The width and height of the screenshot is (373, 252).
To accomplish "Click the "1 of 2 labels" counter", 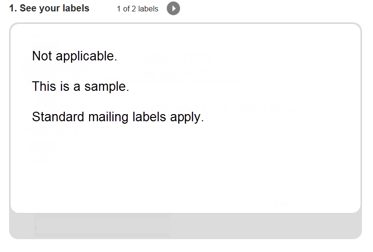I will (x=138, y=9).
